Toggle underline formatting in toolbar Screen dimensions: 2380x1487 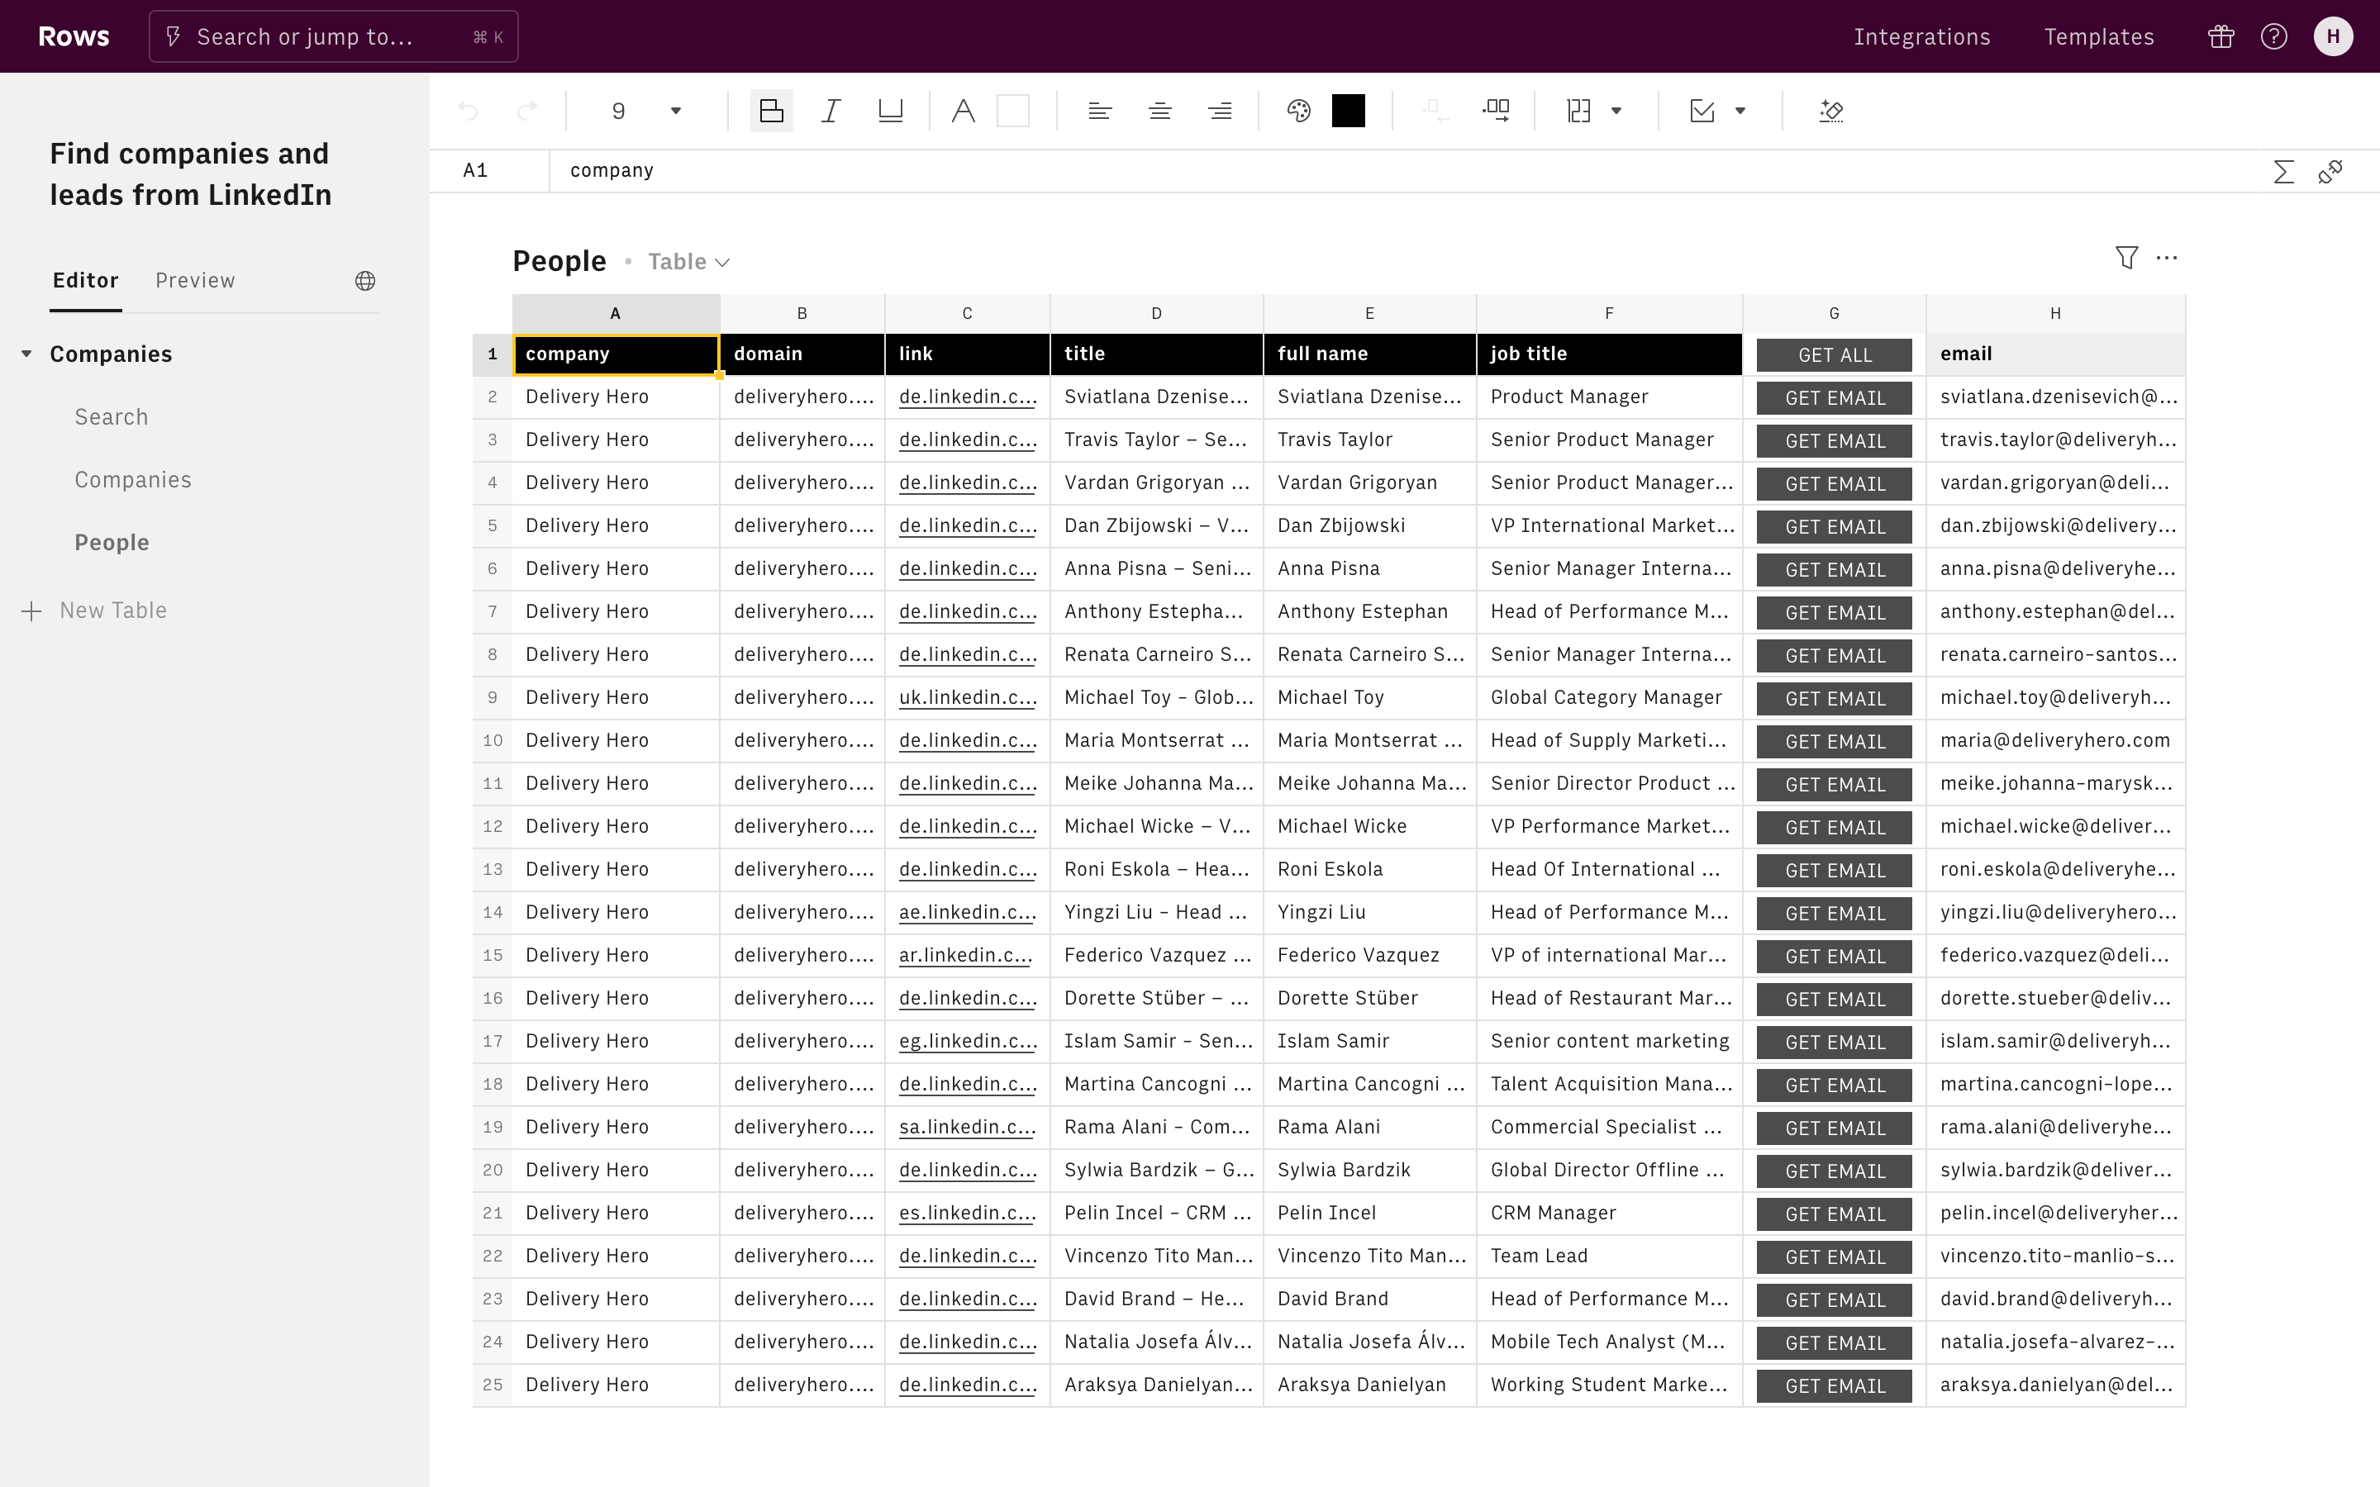[890, 112]
